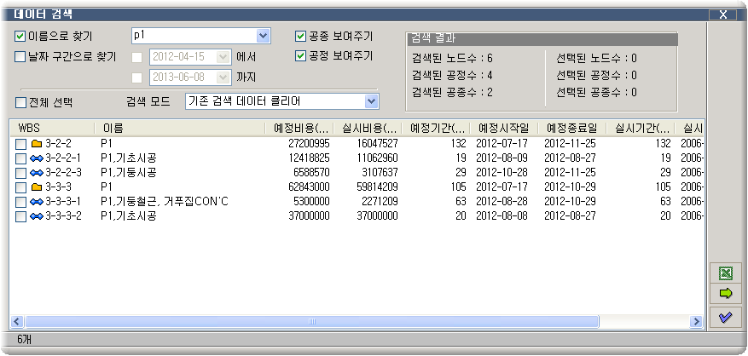Expand the 검색 모드 dropdown list
The width and height of the screenshot is (748, 356).
pos(371,101)
